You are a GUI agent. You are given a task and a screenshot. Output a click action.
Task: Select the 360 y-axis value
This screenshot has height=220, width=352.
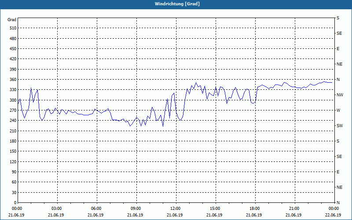click(13, 80)
